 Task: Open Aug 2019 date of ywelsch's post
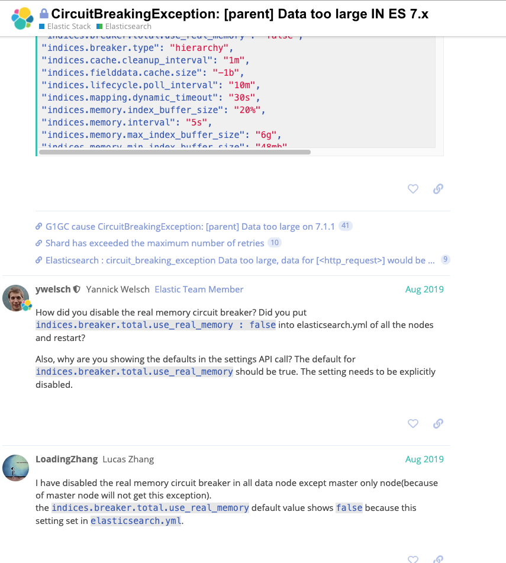(x=424, y=289)
